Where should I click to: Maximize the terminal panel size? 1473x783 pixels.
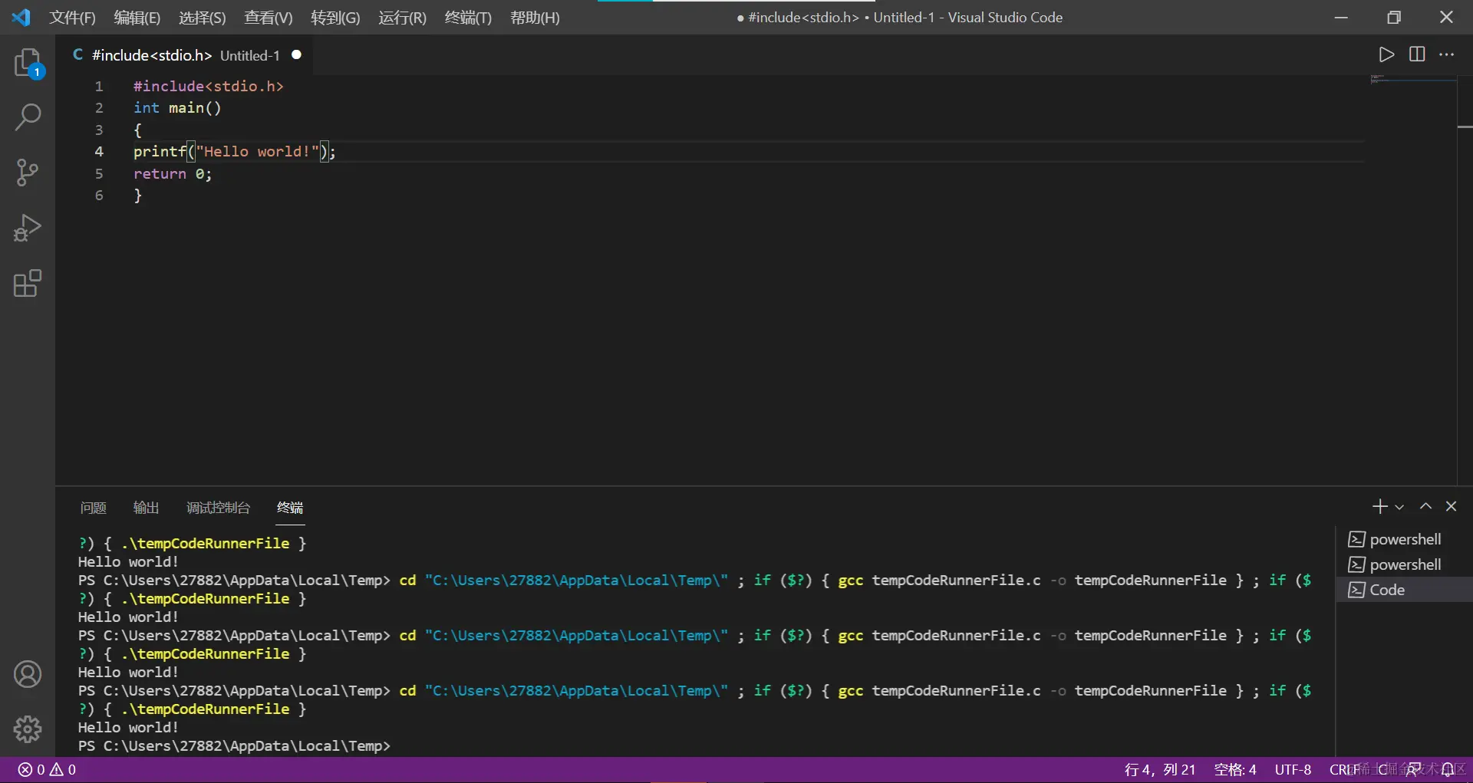point(1425,506)
